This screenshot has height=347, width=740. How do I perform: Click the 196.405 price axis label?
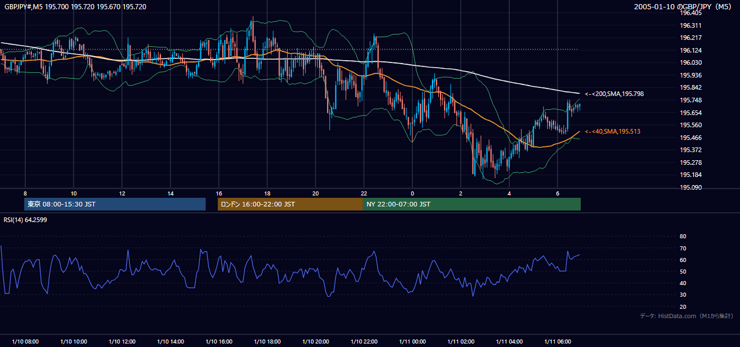(x=691, y=13)
